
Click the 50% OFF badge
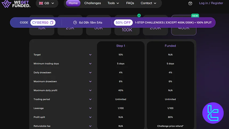(123, 23)
